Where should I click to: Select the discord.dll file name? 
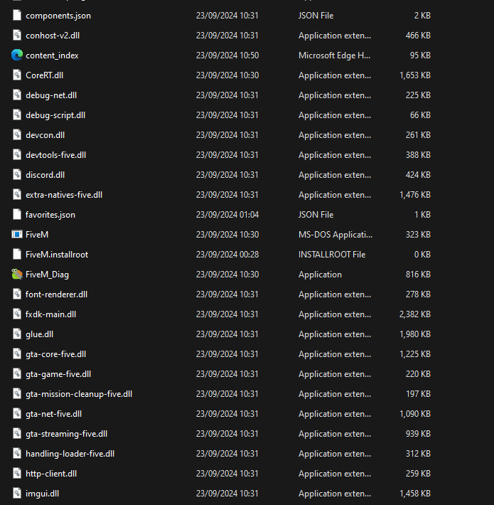click(45, 175)
